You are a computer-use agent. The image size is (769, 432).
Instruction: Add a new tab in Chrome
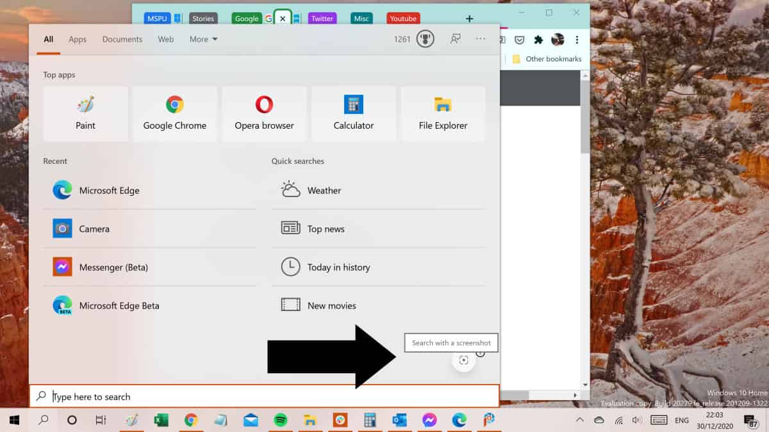click(x=470, y=19)
